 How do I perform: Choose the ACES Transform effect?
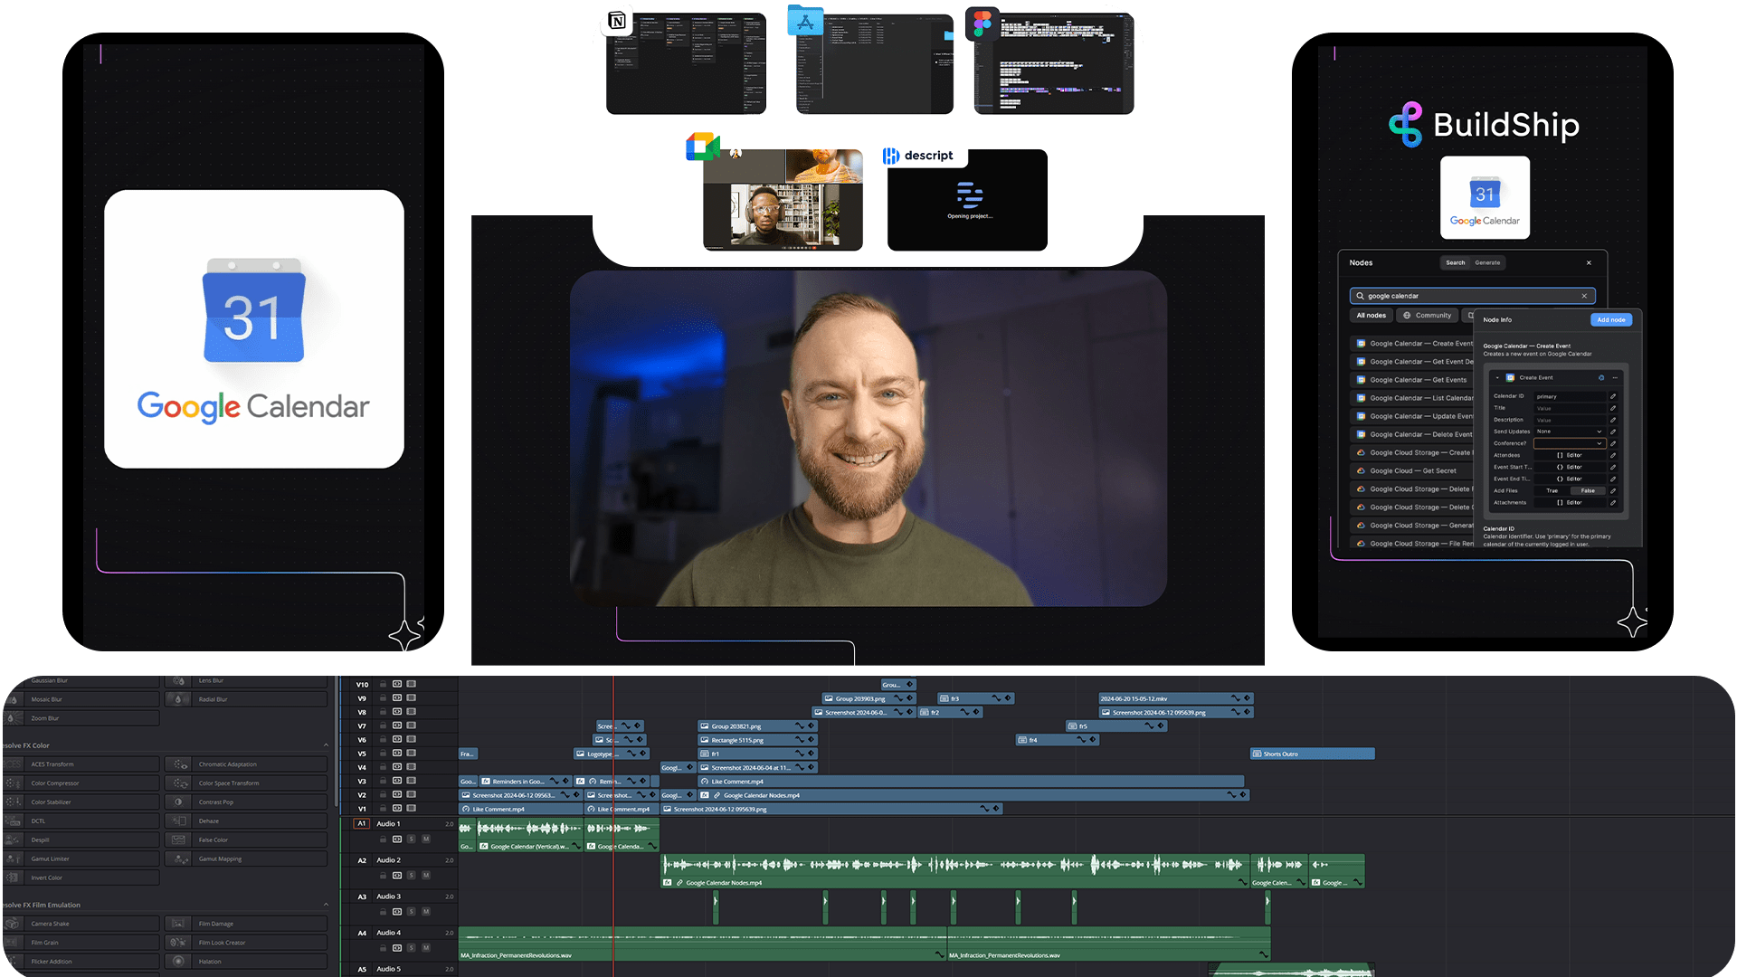[x=81, y=764]
